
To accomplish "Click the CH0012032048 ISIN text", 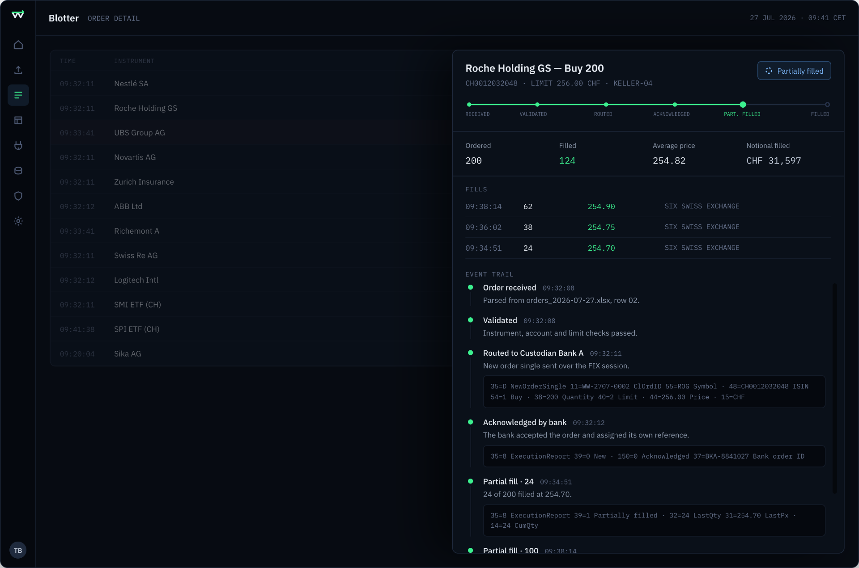I will click(x=491, y=84).
